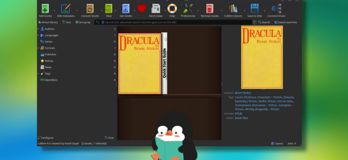Click the Bram Stoker author link
The height and width of the screenshot is (160, 348).
[x=243, y=93]
